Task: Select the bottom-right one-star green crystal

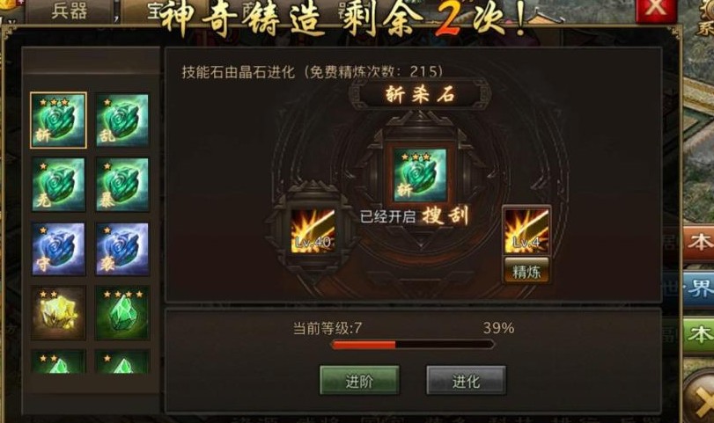Action: [x=122, y=362]
